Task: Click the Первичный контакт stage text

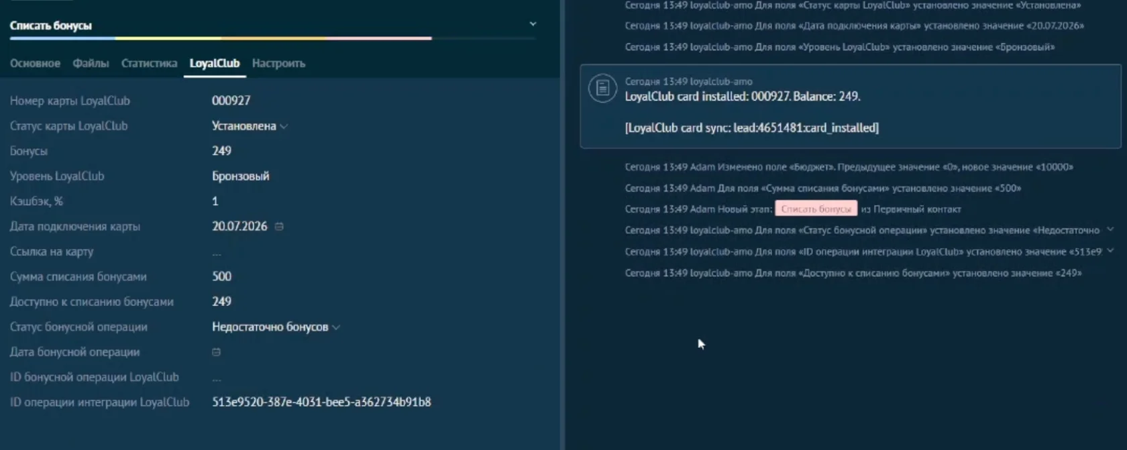Action: click(x=917, y=209)
